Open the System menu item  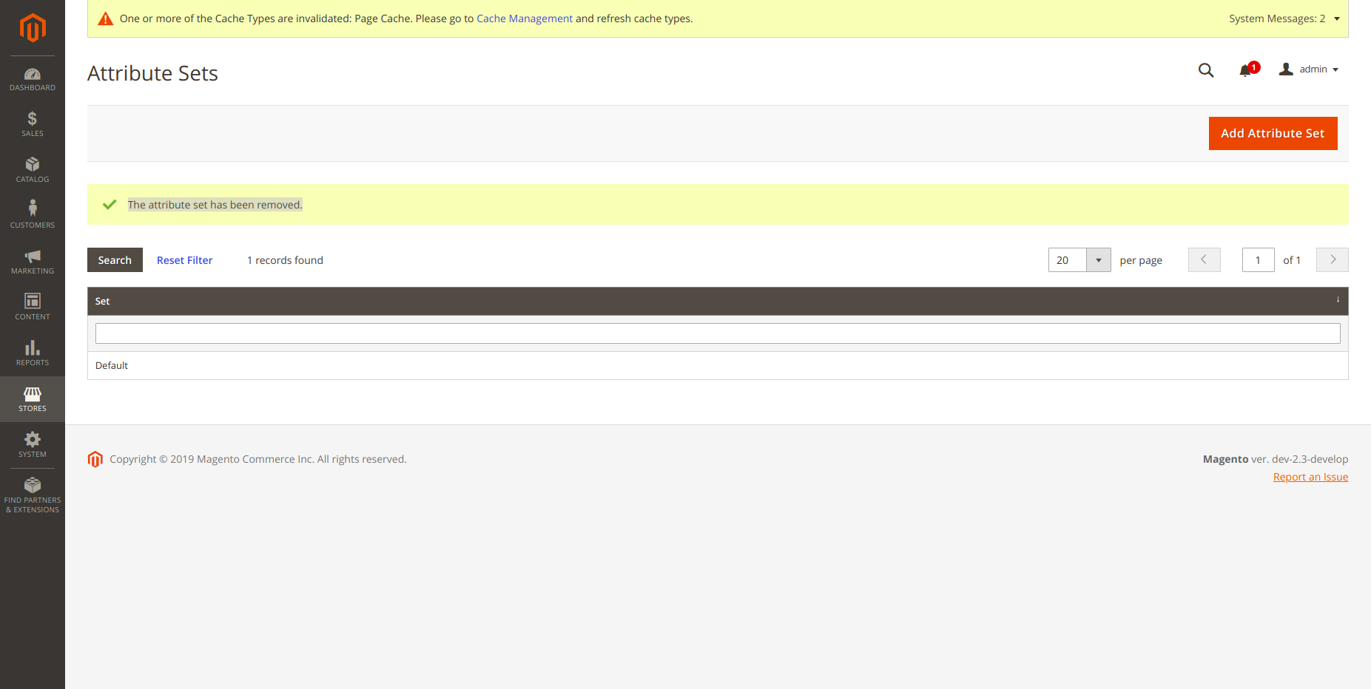[32, 445]
